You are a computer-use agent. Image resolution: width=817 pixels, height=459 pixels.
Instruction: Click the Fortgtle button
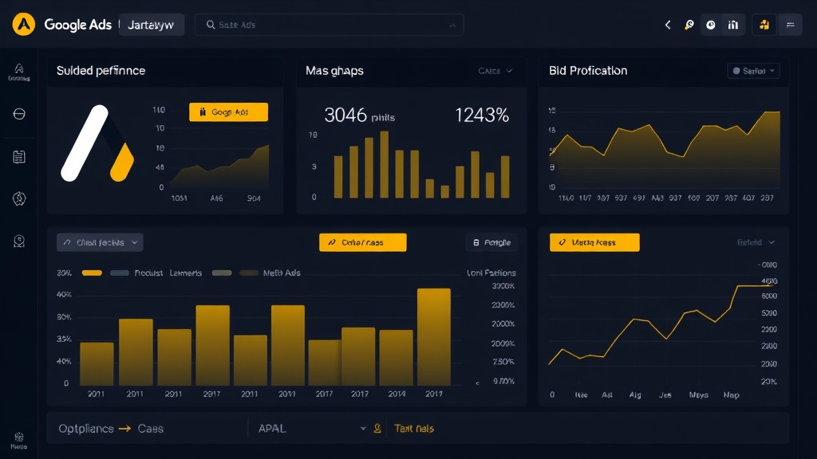tap(491, 242)
